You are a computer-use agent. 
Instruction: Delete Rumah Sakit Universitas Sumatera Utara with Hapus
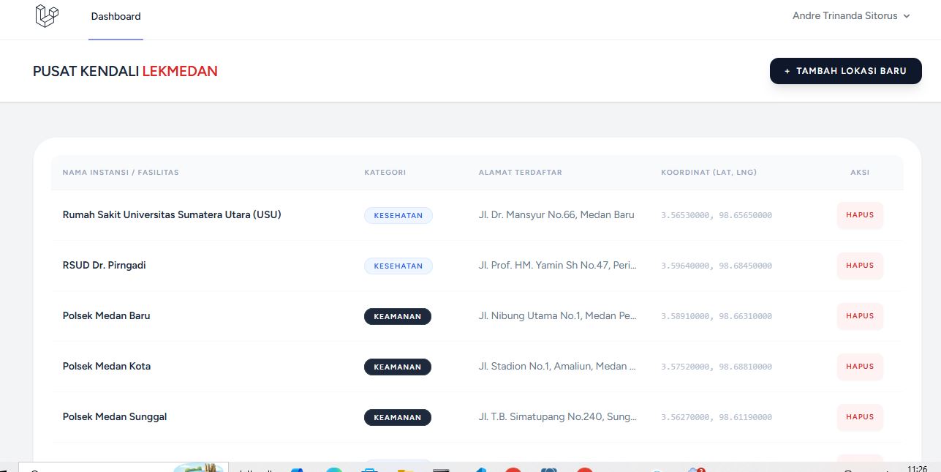coord(860,215)
